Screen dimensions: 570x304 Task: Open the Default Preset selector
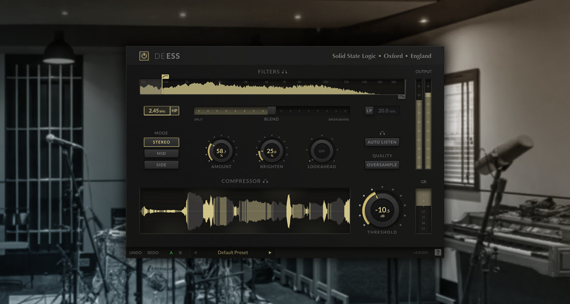pos(233,252)
